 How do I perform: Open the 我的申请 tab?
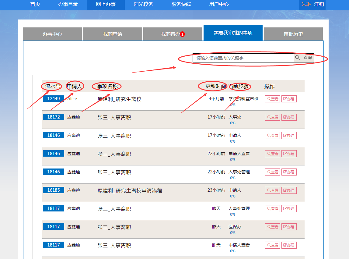(x=113, y=34)
